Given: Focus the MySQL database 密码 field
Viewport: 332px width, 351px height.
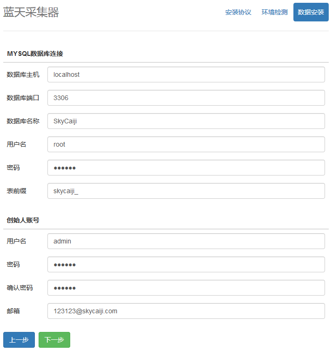Looking at the screenshot, I should [x=186, y=168].
